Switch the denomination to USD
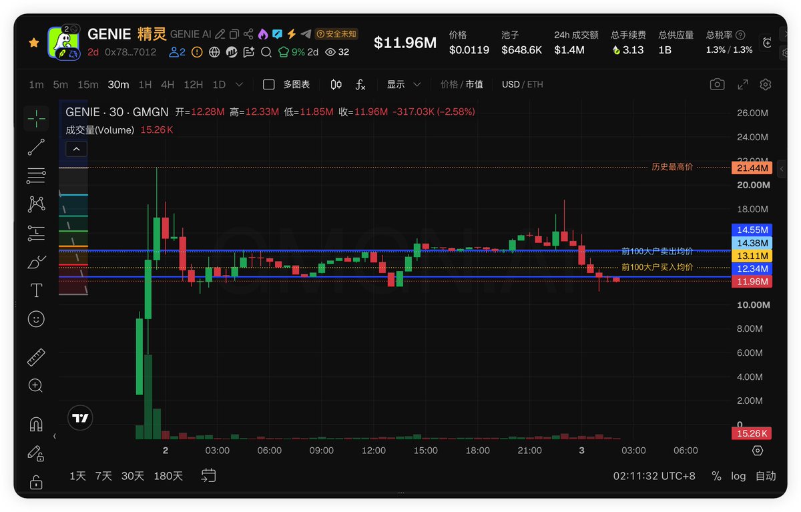 [511, 85]
